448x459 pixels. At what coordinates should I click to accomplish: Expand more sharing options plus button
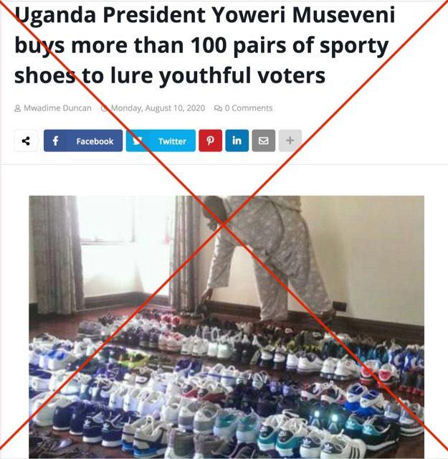click(x=290, y=141)
